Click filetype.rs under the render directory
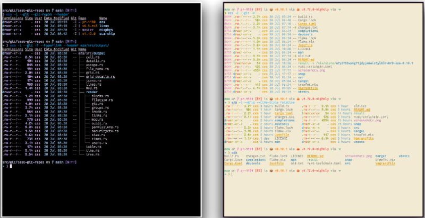This screenshot has width=425, height=218. coord(102,100)
